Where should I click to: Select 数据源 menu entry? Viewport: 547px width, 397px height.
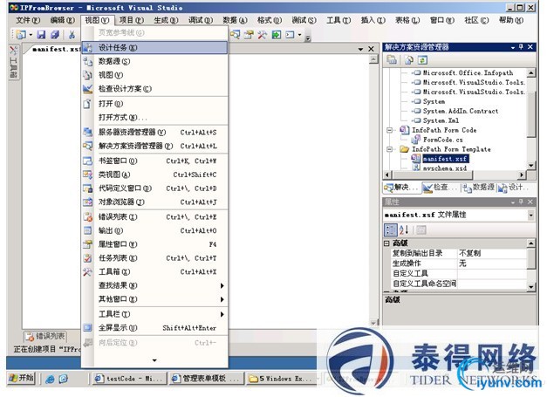[x=154, y=61]
